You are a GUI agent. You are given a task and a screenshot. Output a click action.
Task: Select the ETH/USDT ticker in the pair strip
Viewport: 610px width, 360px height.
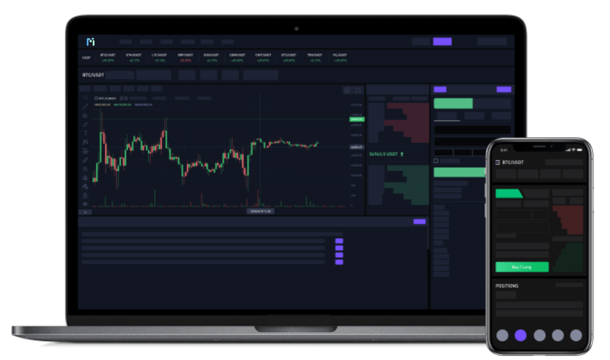coord(133,58)
